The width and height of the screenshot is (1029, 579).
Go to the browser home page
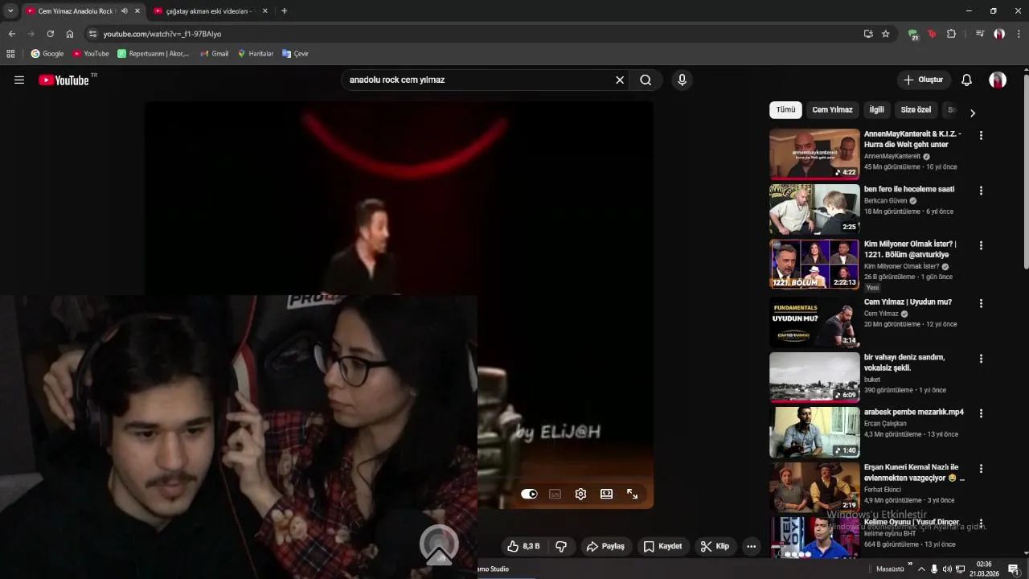point(70,34)
